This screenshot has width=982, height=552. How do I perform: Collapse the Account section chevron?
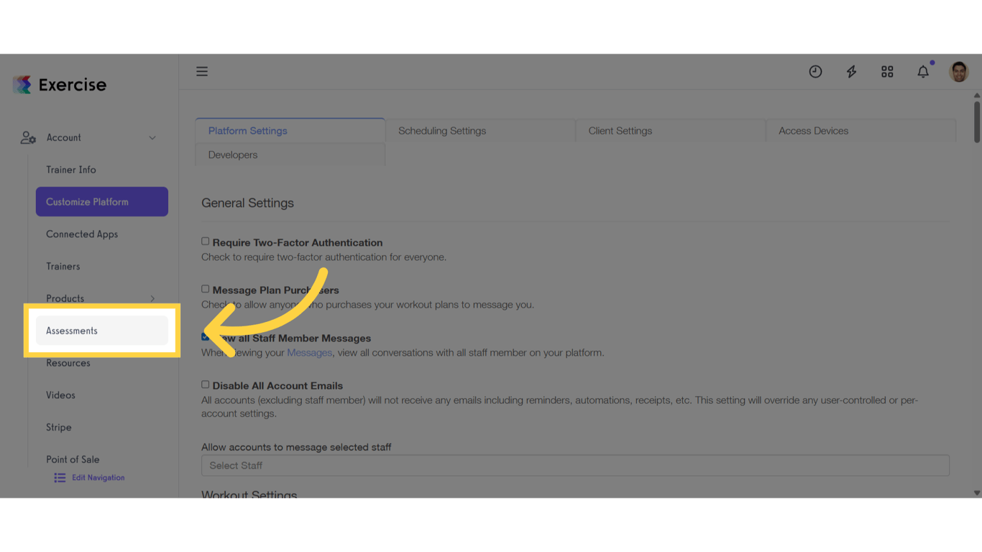[152, 137]
